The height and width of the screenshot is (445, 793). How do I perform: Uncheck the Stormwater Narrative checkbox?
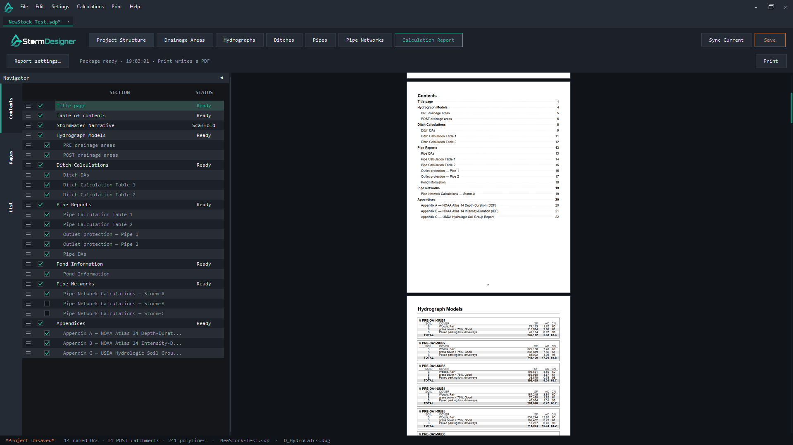[40, 125]
